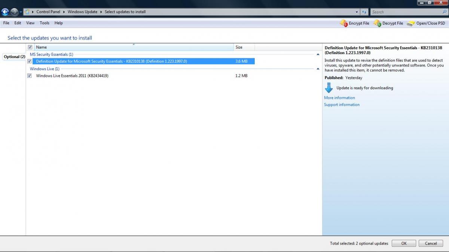Screen dimensions: 449x252
Task: Open the recent pages dropdown beside Forward
Action: point(21,12)
